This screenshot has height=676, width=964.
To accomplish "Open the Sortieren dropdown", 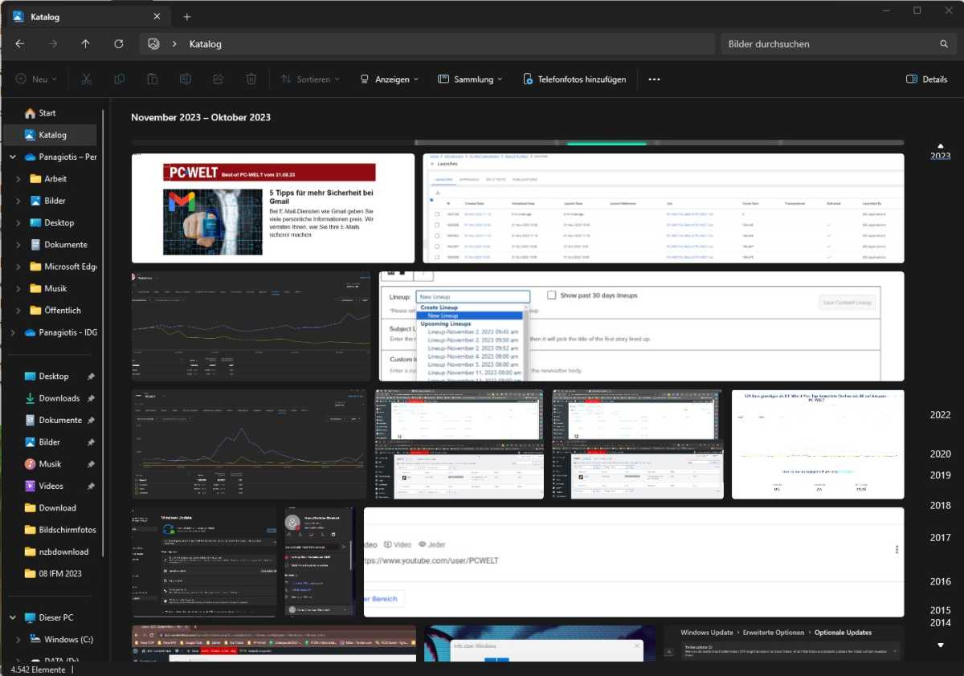I will pyautogui.click(x=310, y=79).
